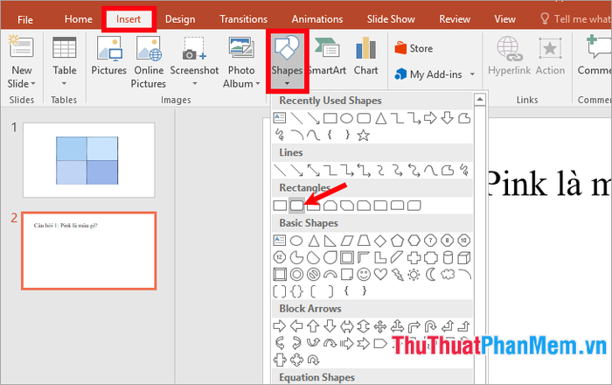The height and width of the screenshot is (385, 612).
Task: Select the 5-point star in recent shapes
Action: (364, 135)
